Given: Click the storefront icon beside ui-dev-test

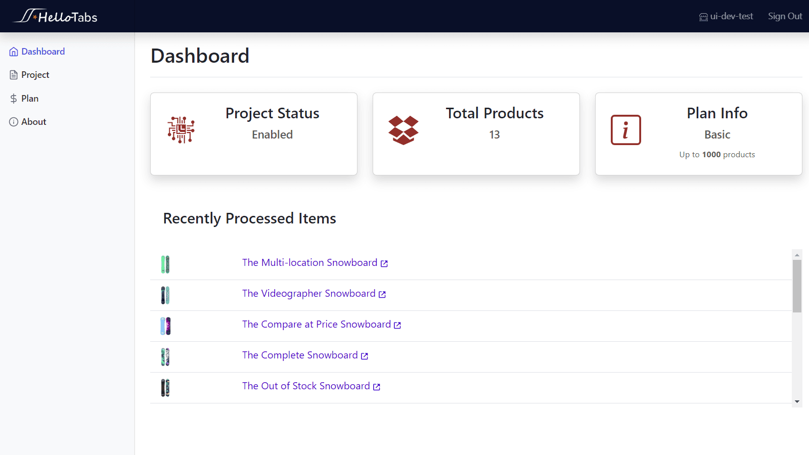Looking at the screenshot, I should tap(703, 16).
